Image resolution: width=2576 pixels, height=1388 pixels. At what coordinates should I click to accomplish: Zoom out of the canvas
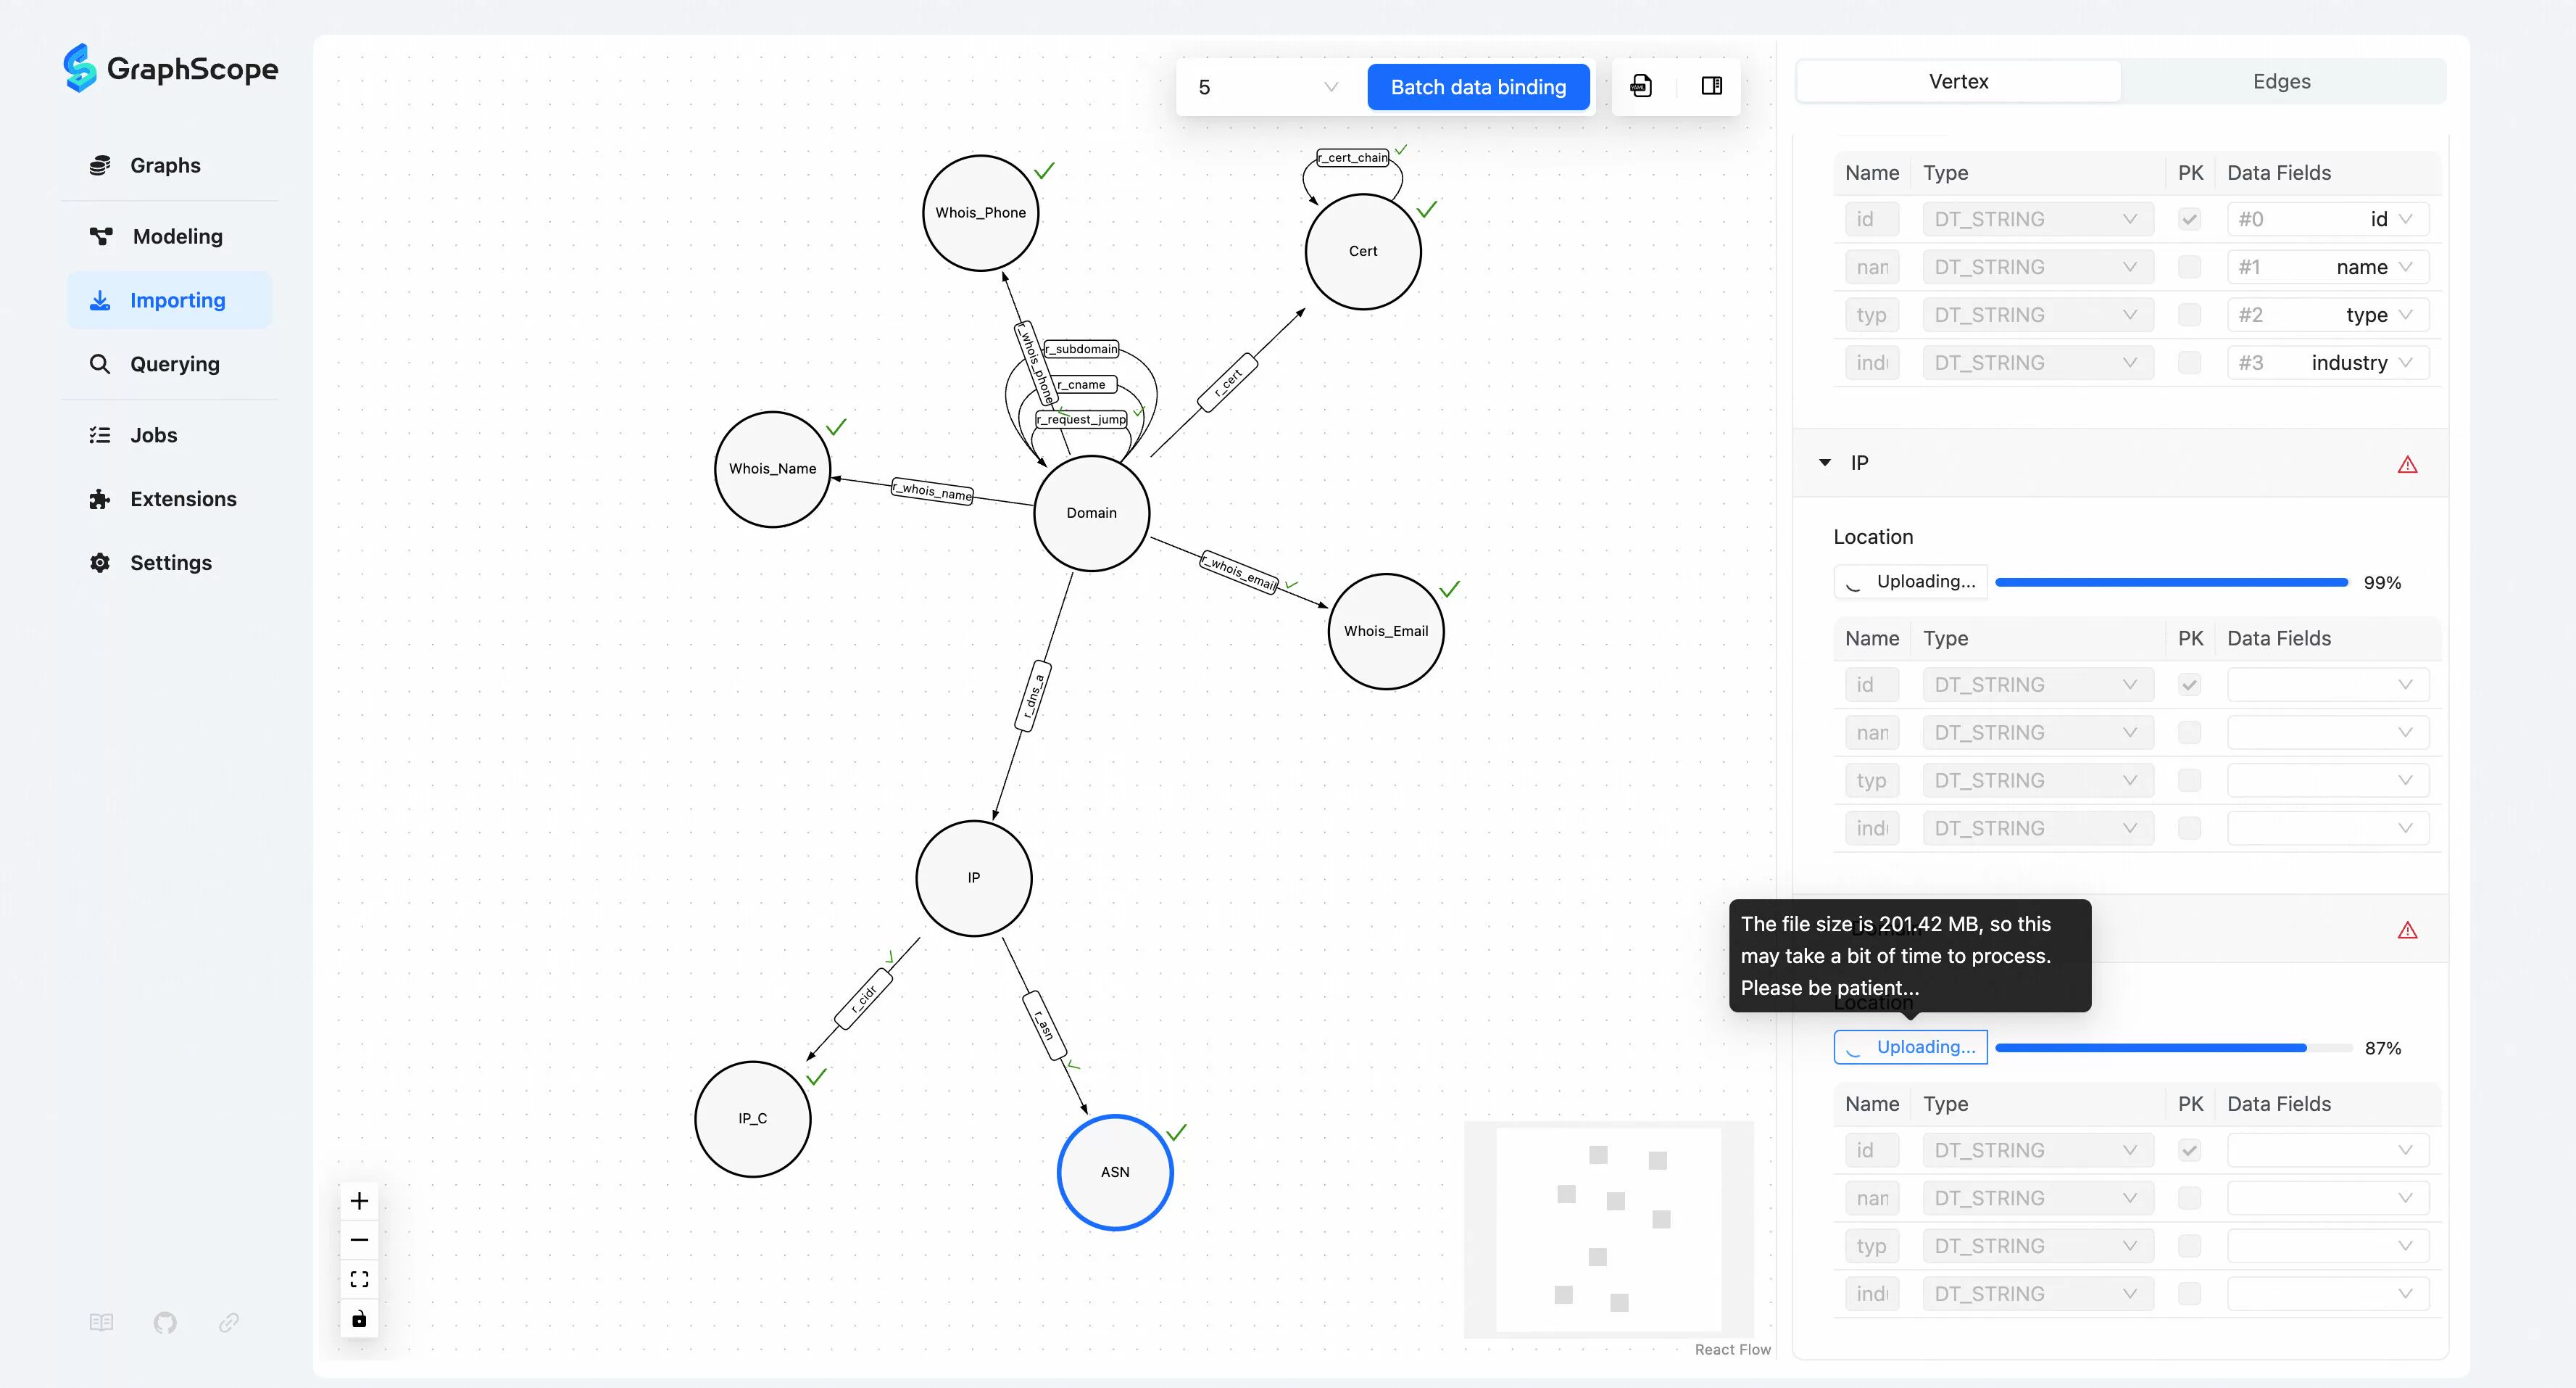359,1240
